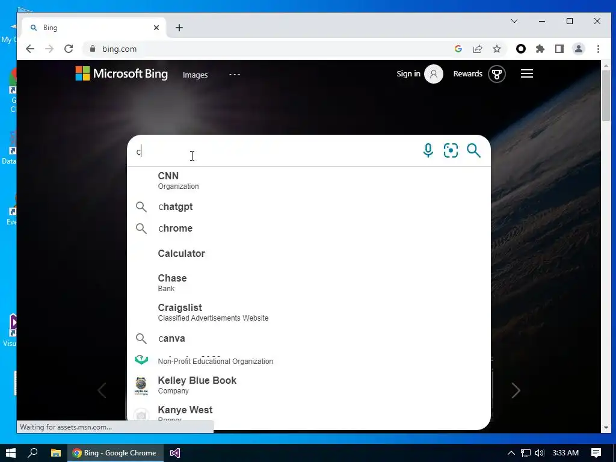Open File Explorer from taskbar
The height and width of the screenshot is (462, 616).
click(56, 453)
